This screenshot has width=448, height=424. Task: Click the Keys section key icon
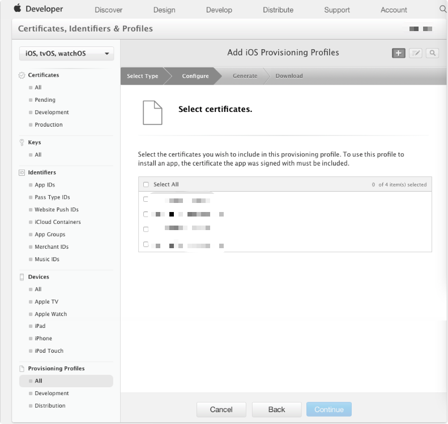coord(22,142)
